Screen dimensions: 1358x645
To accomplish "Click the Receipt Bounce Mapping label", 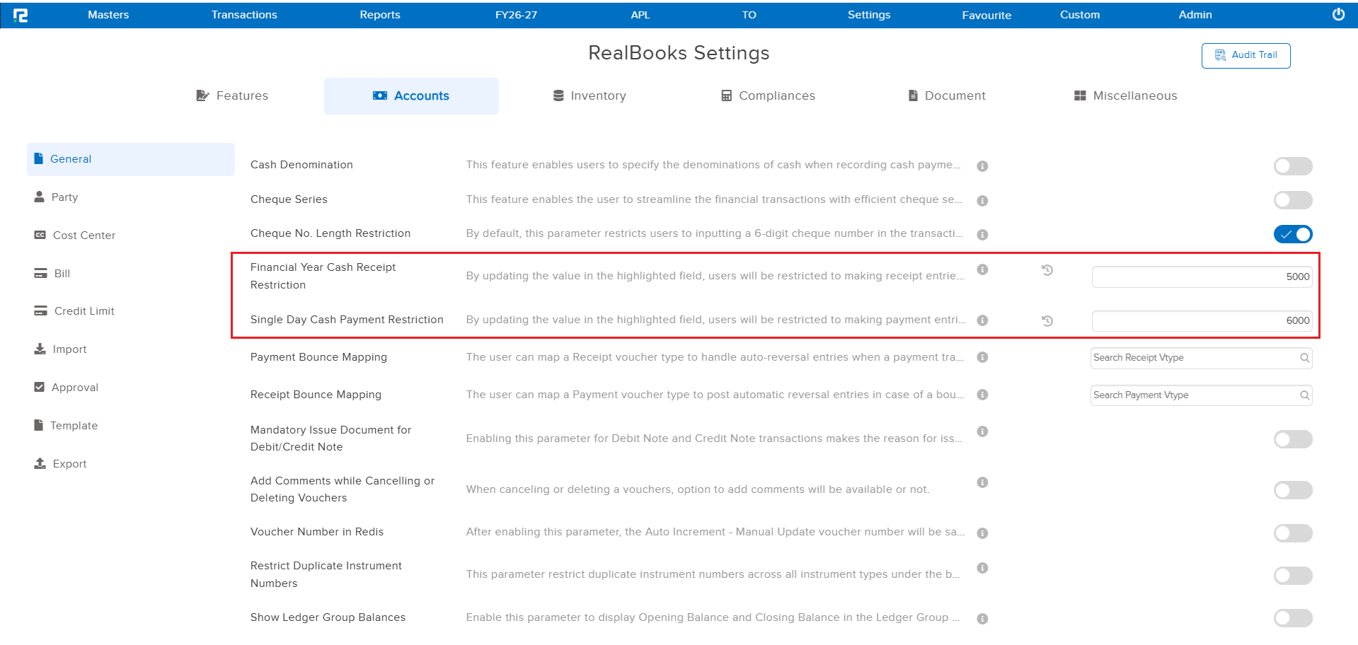I will pos(316,395).
